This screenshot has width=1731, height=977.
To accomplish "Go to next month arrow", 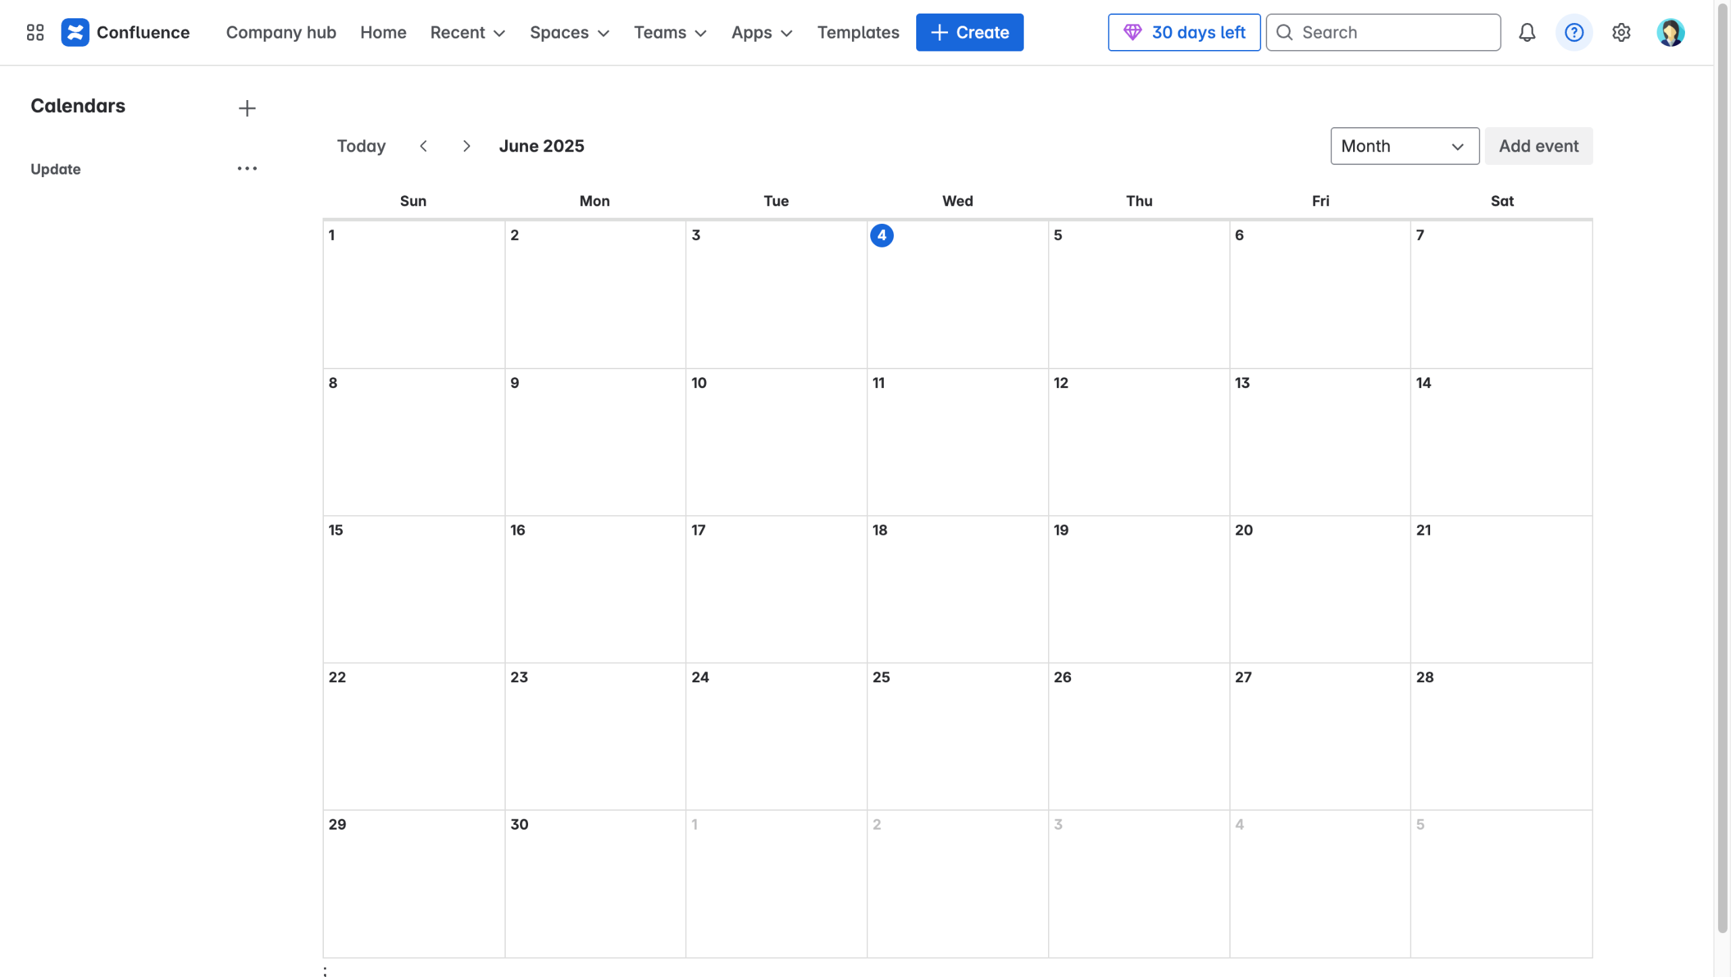I will coord(467,146).
